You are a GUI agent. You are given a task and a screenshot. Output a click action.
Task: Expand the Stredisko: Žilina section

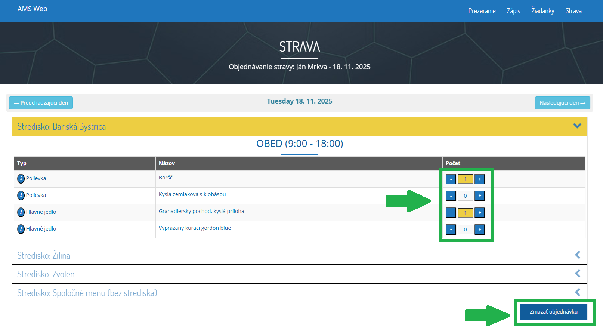[x=577, y=255]
